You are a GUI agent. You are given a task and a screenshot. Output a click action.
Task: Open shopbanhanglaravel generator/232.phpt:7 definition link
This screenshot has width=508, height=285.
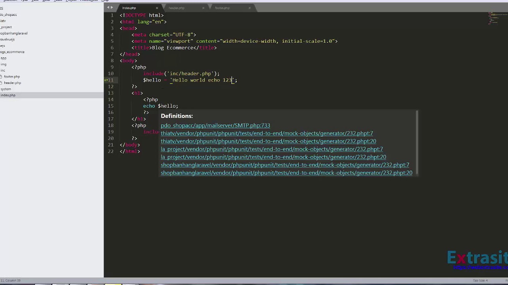click(285, 165)
